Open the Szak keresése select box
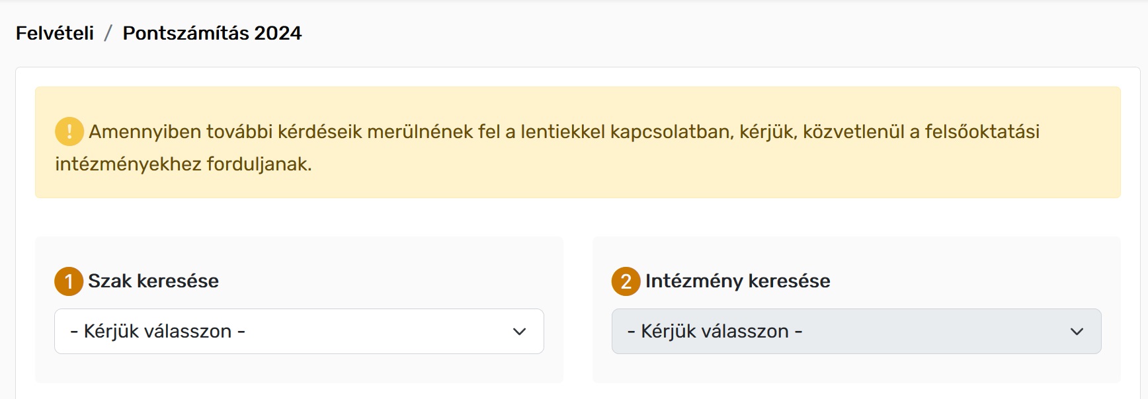The height and width of the screenshot is (399, 1148). pyautogui.click(x=299, y=331)
